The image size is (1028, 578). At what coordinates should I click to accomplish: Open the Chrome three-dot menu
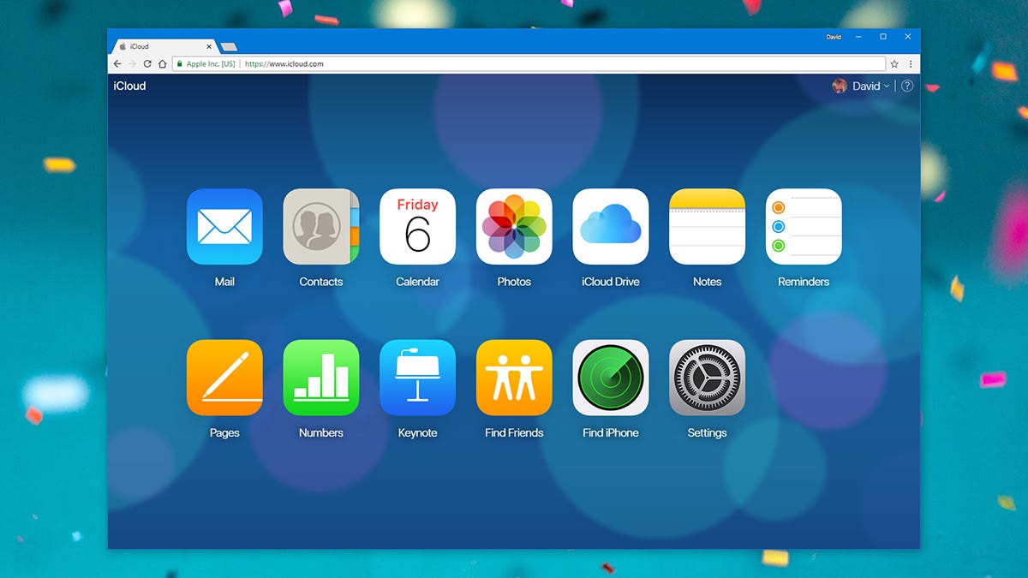tap(911, 64)
